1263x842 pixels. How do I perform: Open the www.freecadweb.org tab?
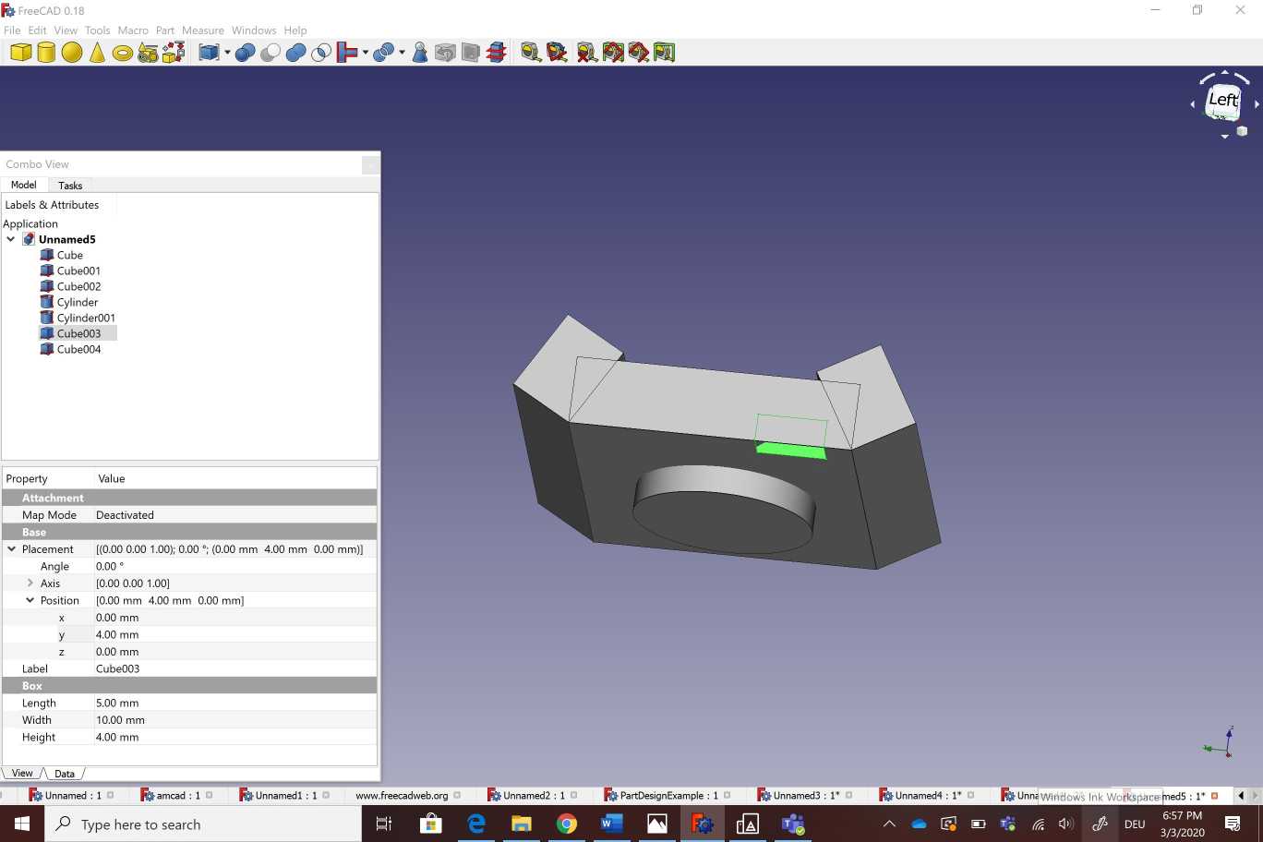pyautogui.click(x=402, y=796)
